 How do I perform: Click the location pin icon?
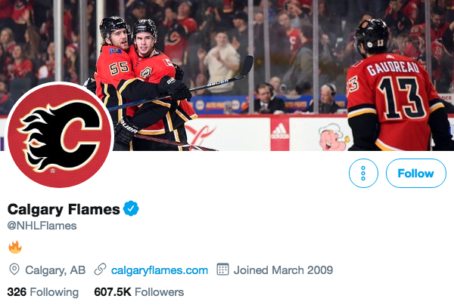[14, 269]
